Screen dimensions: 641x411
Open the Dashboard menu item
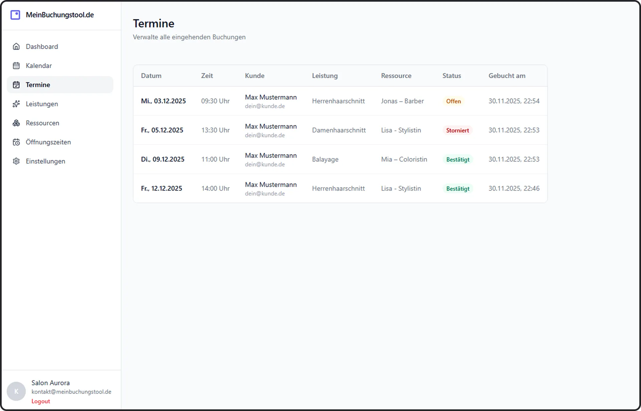point(42,47)
